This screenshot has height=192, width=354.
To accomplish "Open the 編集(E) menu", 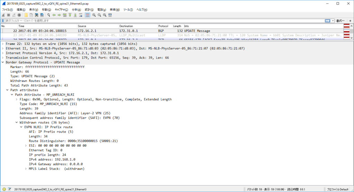I will (x=21, y=10).
